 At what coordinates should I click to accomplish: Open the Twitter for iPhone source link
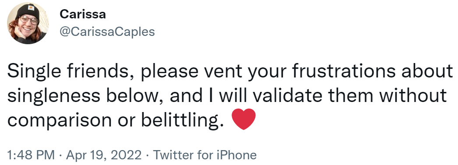pos(205,155)
